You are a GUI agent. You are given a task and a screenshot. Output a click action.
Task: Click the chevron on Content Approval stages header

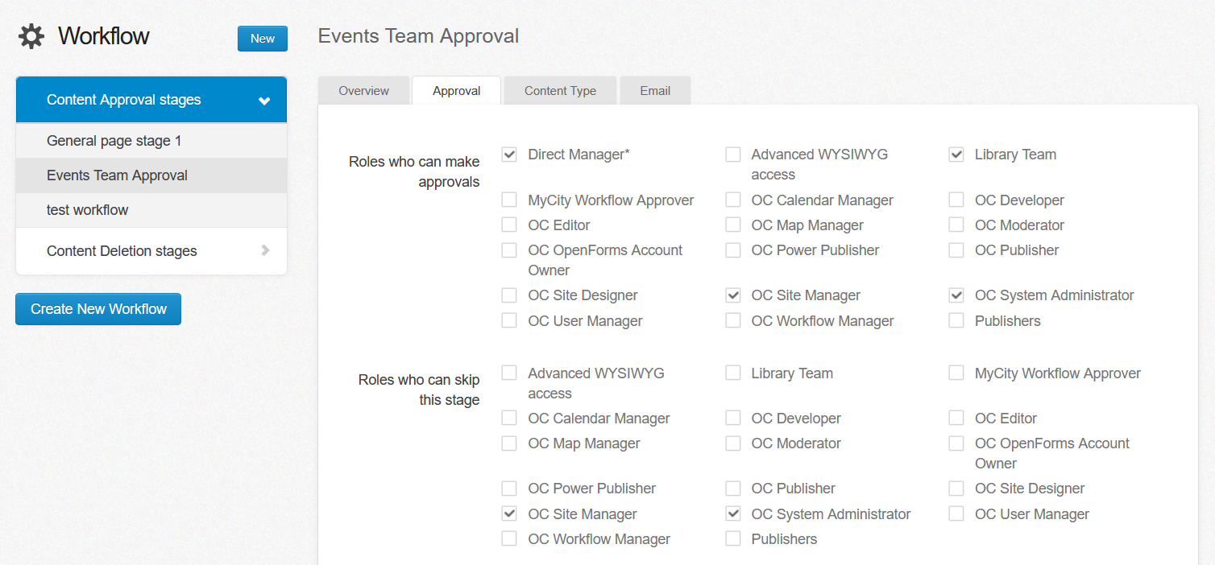[264, 99]
